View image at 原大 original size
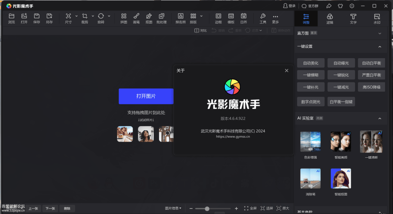 283,208
